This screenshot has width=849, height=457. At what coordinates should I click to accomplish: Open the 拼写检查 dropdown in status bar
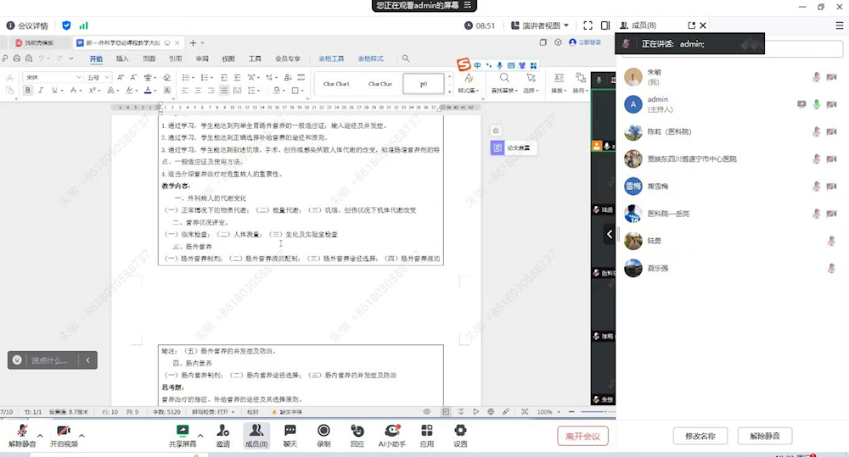[x=214, y=411]
